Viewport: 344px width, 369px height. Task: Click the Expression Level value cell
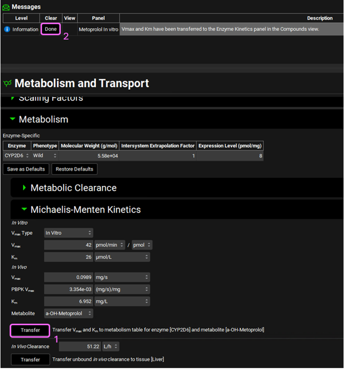click(230, 156)
